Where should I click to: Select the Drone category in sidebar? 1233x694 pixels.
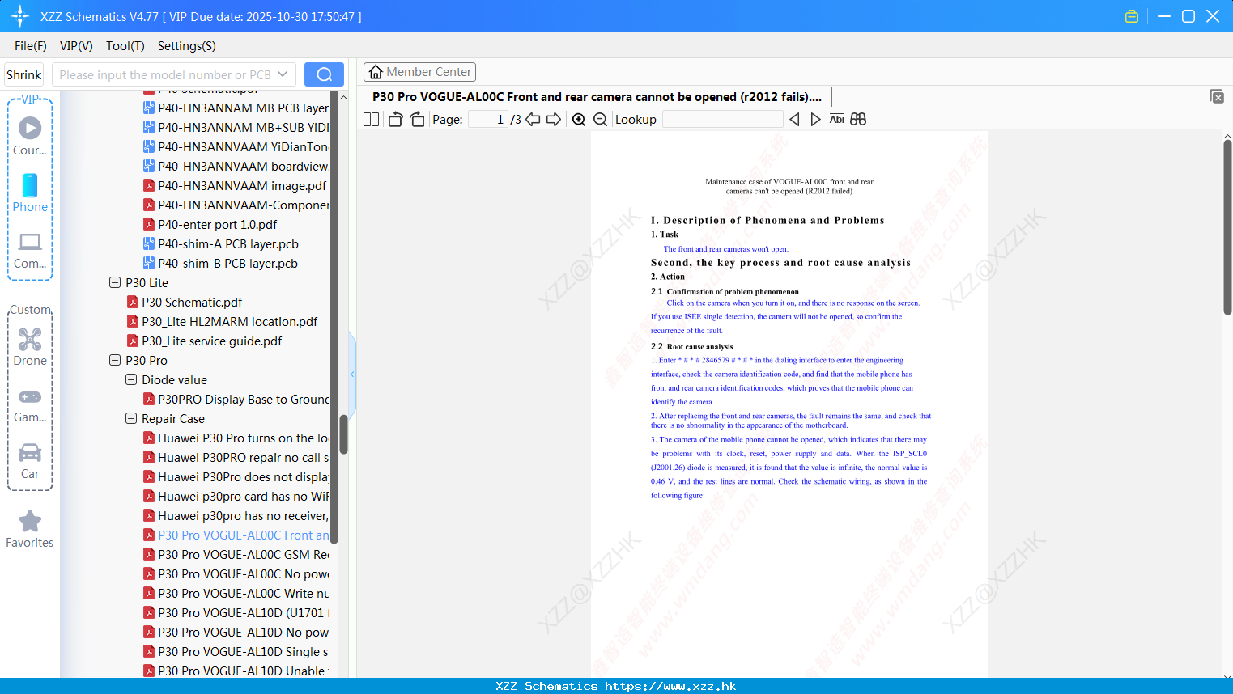[x=30, y=347]
